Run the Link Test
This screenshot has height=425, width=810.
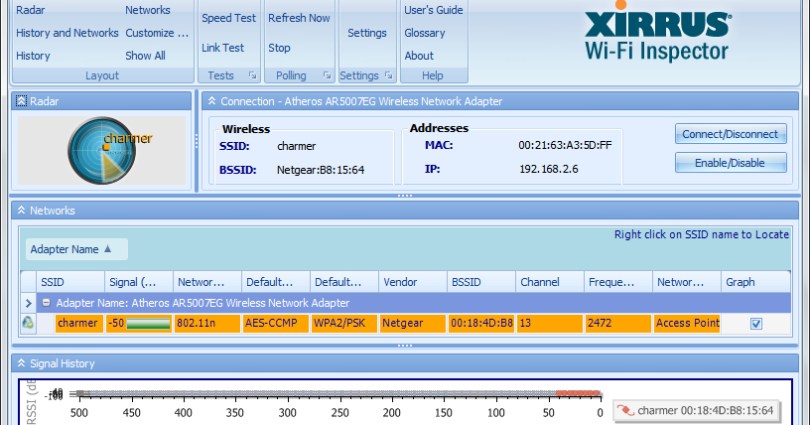coord(222,48)
